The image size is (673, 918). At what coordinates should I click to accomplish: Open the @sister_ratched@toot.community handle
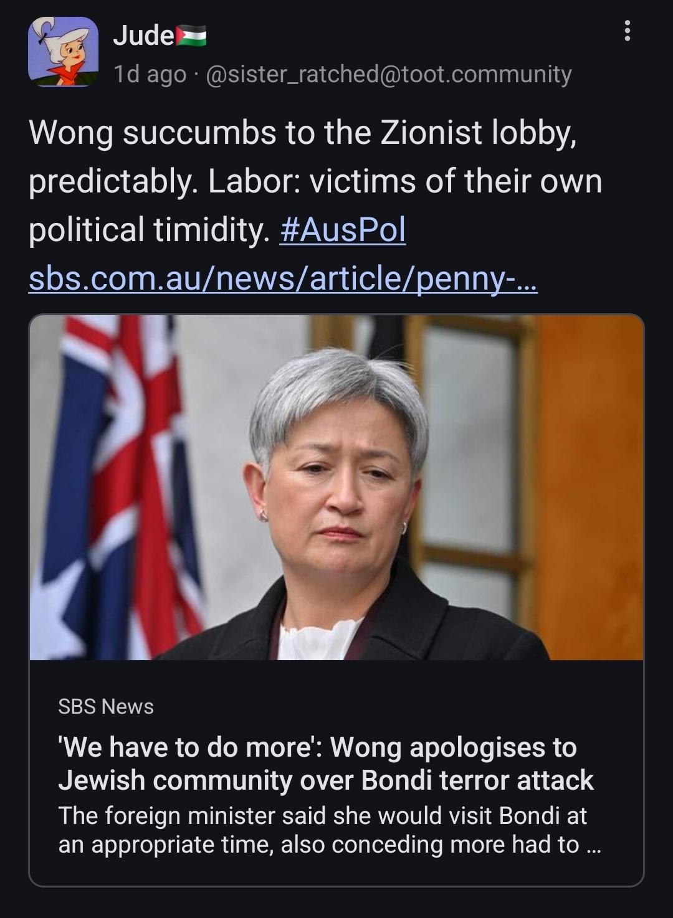coord(388,74)
